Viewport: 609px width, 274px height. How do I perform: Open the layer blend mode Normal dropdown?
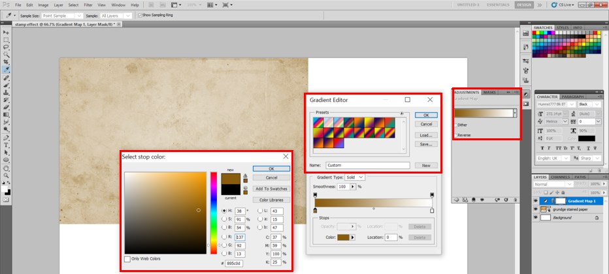553,184
